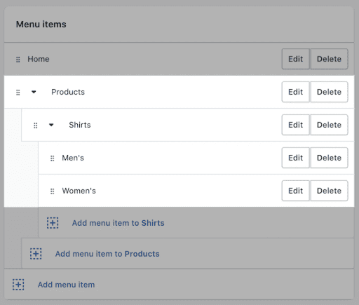Image resolution: width=359 pixels, height=305 pixels.
Task: Click the plus icon next to Add menu item
Action: tap(18, 285)
